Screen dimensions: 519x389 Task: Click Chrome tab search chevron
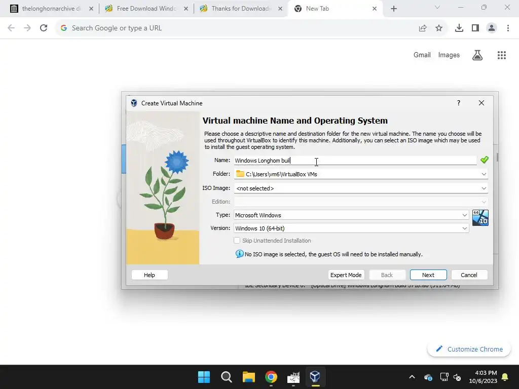pos(437,7)
